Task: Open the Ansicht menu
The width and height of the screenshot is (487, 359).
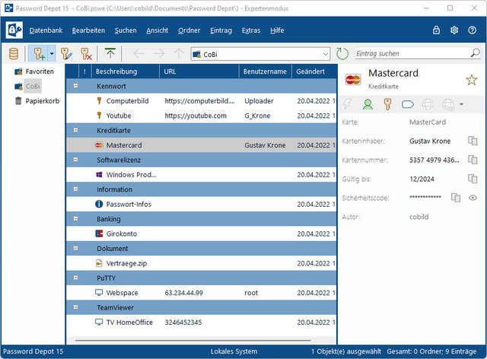Action: pyautogui.click(x=158, y=30)
